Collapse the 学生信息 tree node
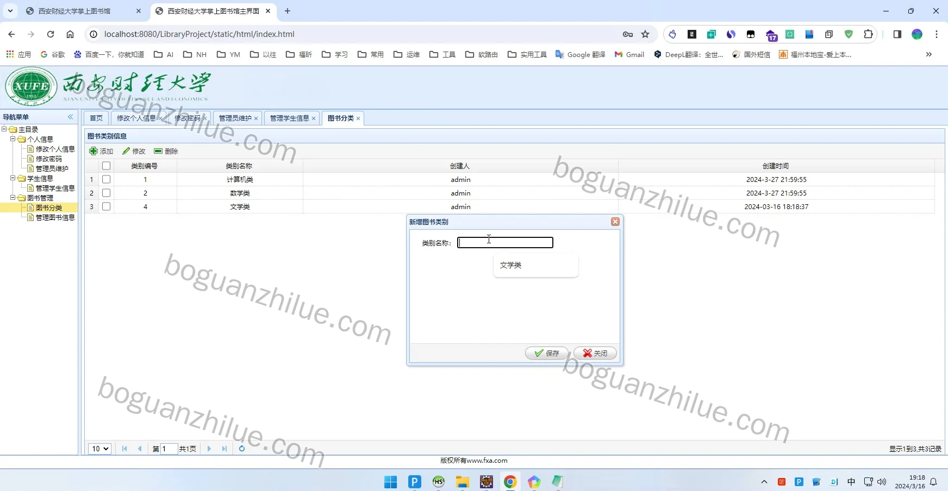948x491 pixels. click(x=13, y=178)
